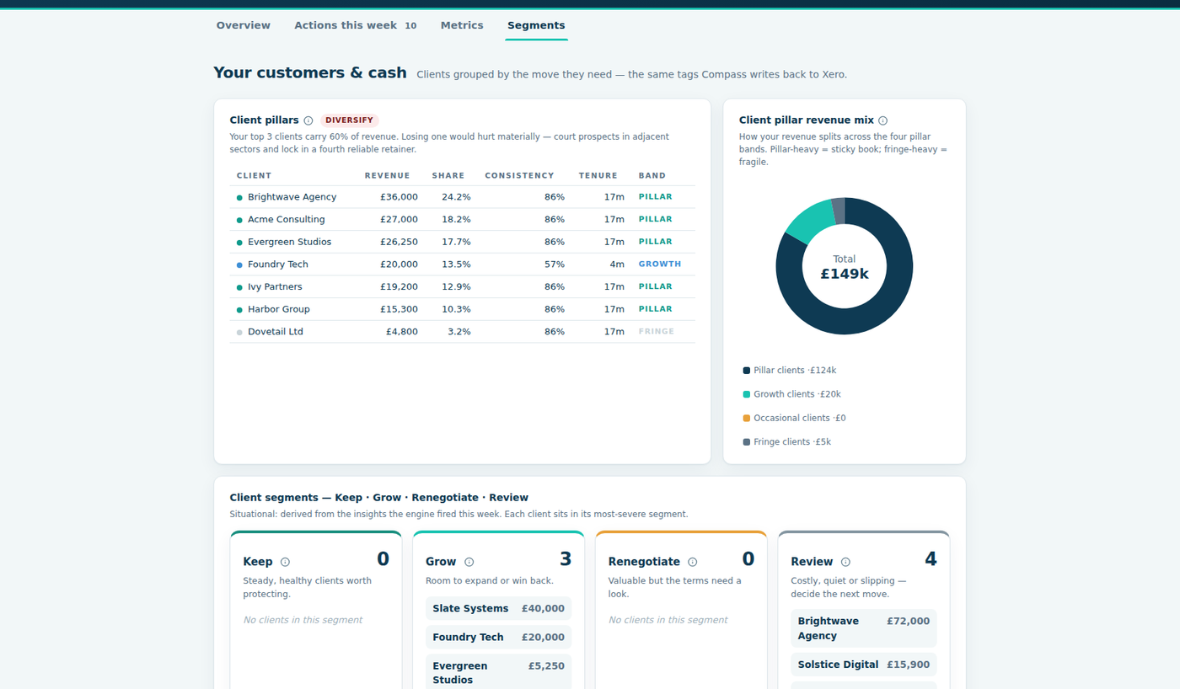Open Slate Systems card in Grow segment

498,608
